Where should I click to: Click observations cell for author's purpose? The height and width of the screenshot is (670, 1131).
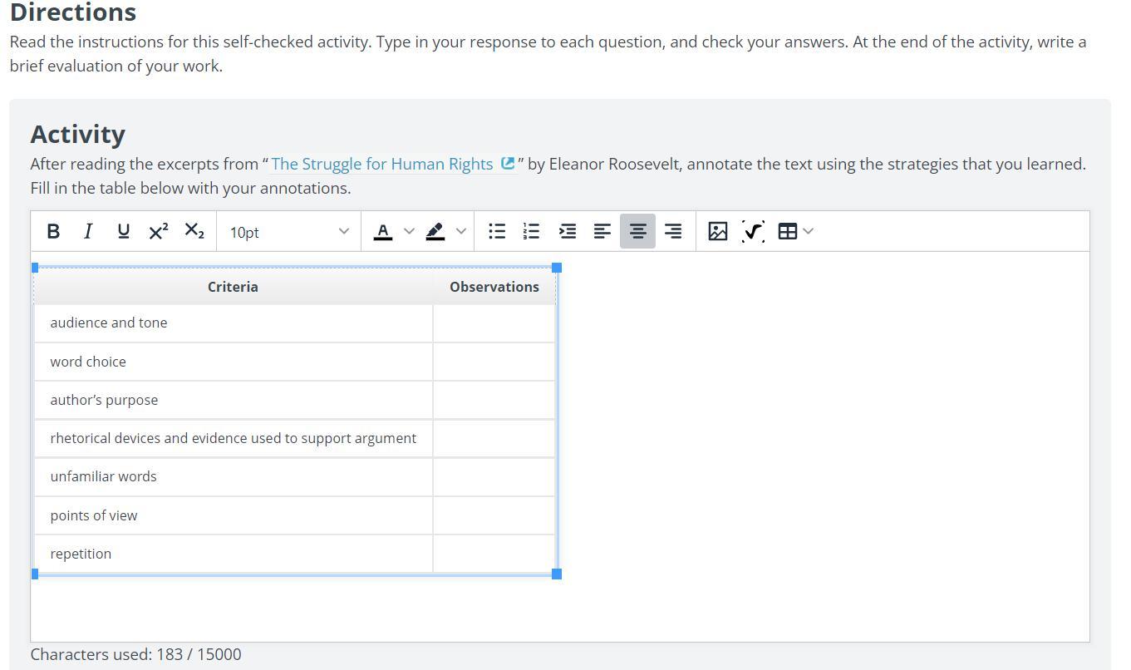pos(494,400)
